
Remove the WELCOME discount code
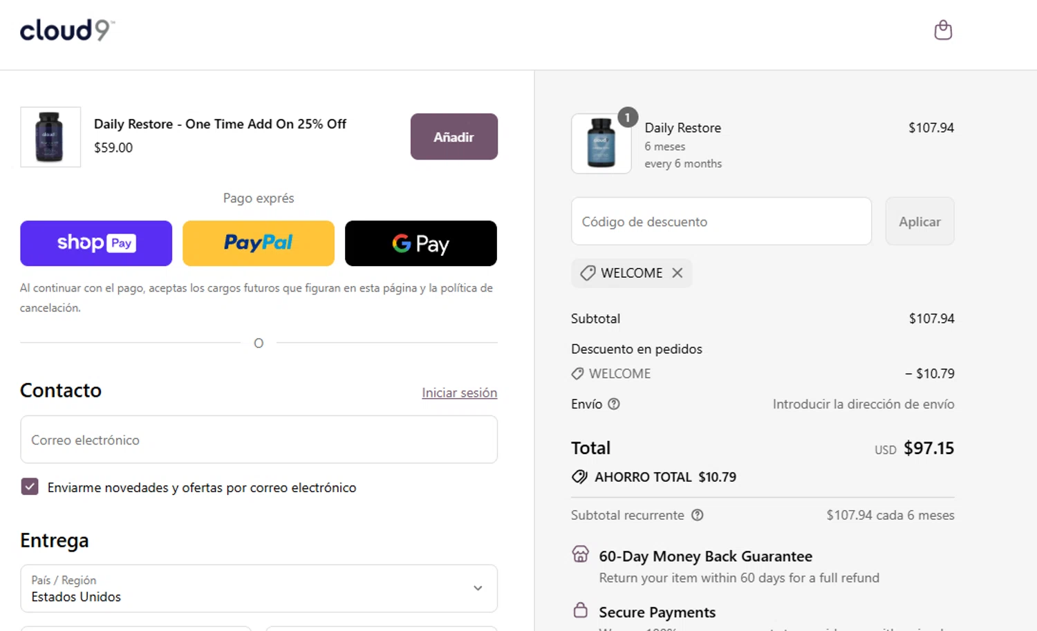pyautogui.click(x=678, y=273)
